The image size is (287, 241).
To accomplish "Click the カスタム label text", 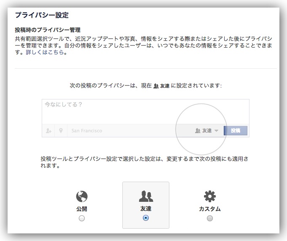I will (210, 209).
